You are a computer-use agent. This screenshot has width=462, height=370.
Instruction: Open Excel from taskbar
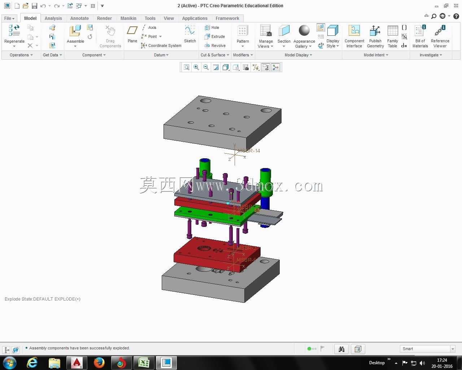[x=144, y=362]
